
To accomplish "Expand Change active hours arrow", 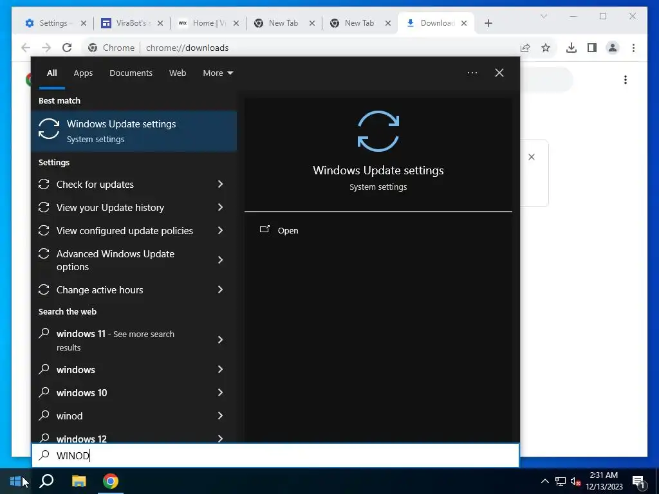I will pos(220,289).
